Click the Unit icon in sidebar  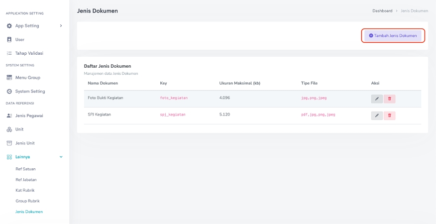click(9, 129)
